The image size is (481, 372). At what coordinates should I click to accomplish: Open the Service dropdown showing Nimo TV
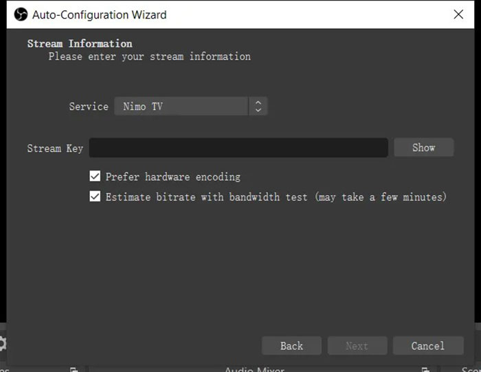(182, 107)
